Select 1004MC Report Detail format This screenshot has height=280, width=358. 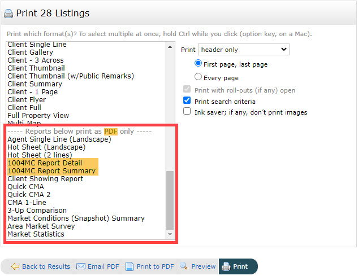coord(45,163)
